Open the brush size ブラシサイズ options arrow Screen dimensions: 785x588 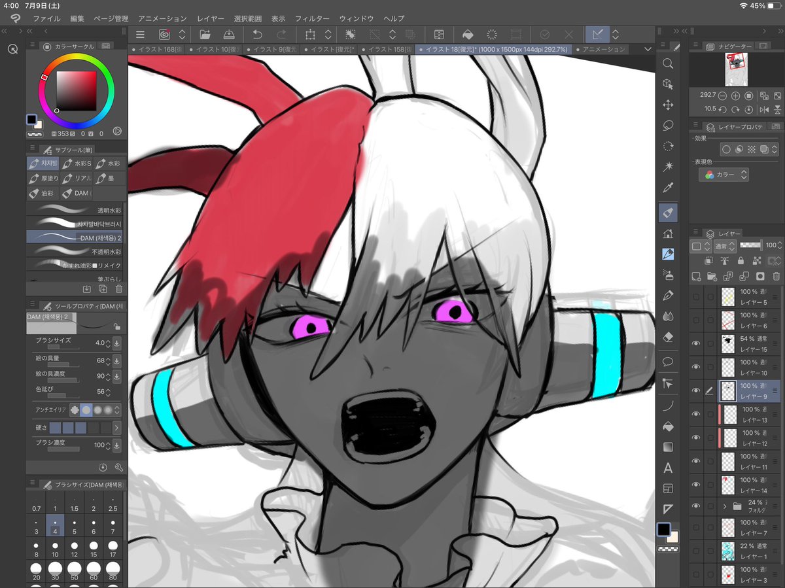(x=116, y=343)
